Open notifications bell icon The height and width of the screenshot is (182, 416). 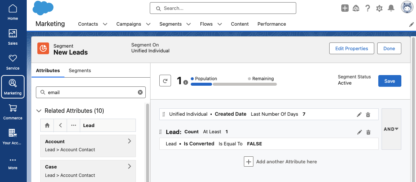(391, 8)
